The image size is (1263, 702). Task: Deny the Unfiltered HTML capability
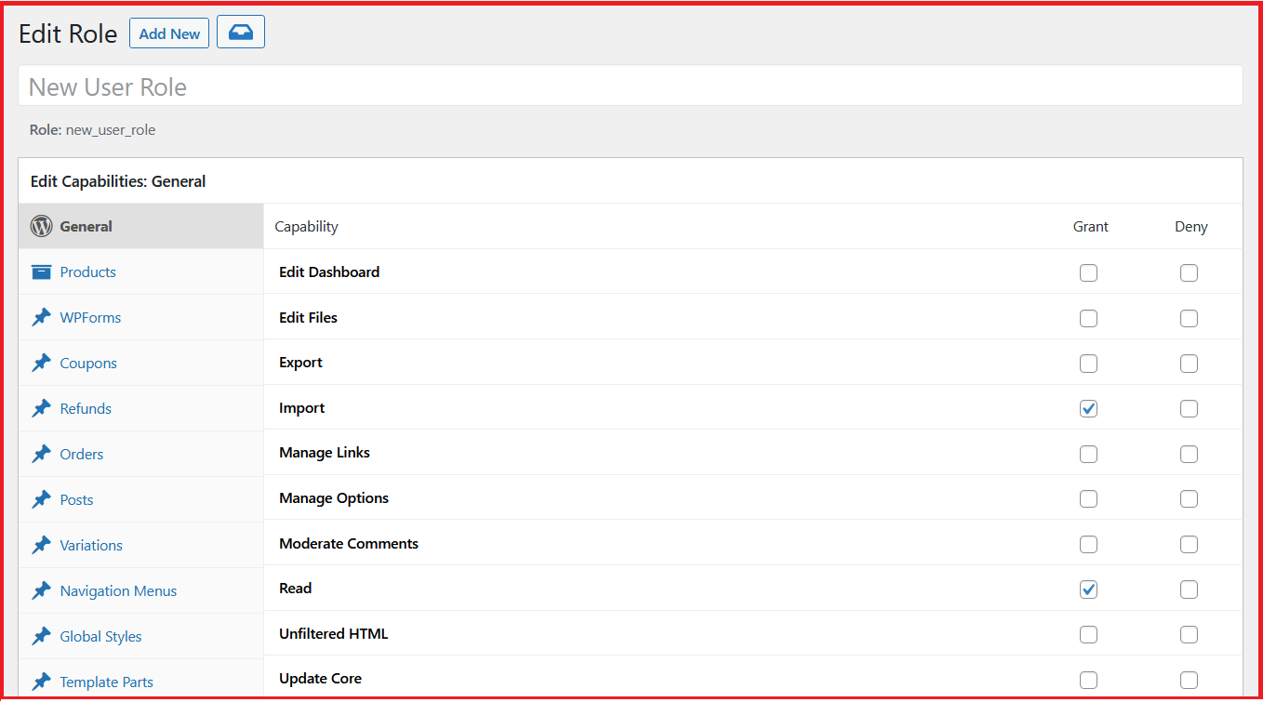point(1189,634)
